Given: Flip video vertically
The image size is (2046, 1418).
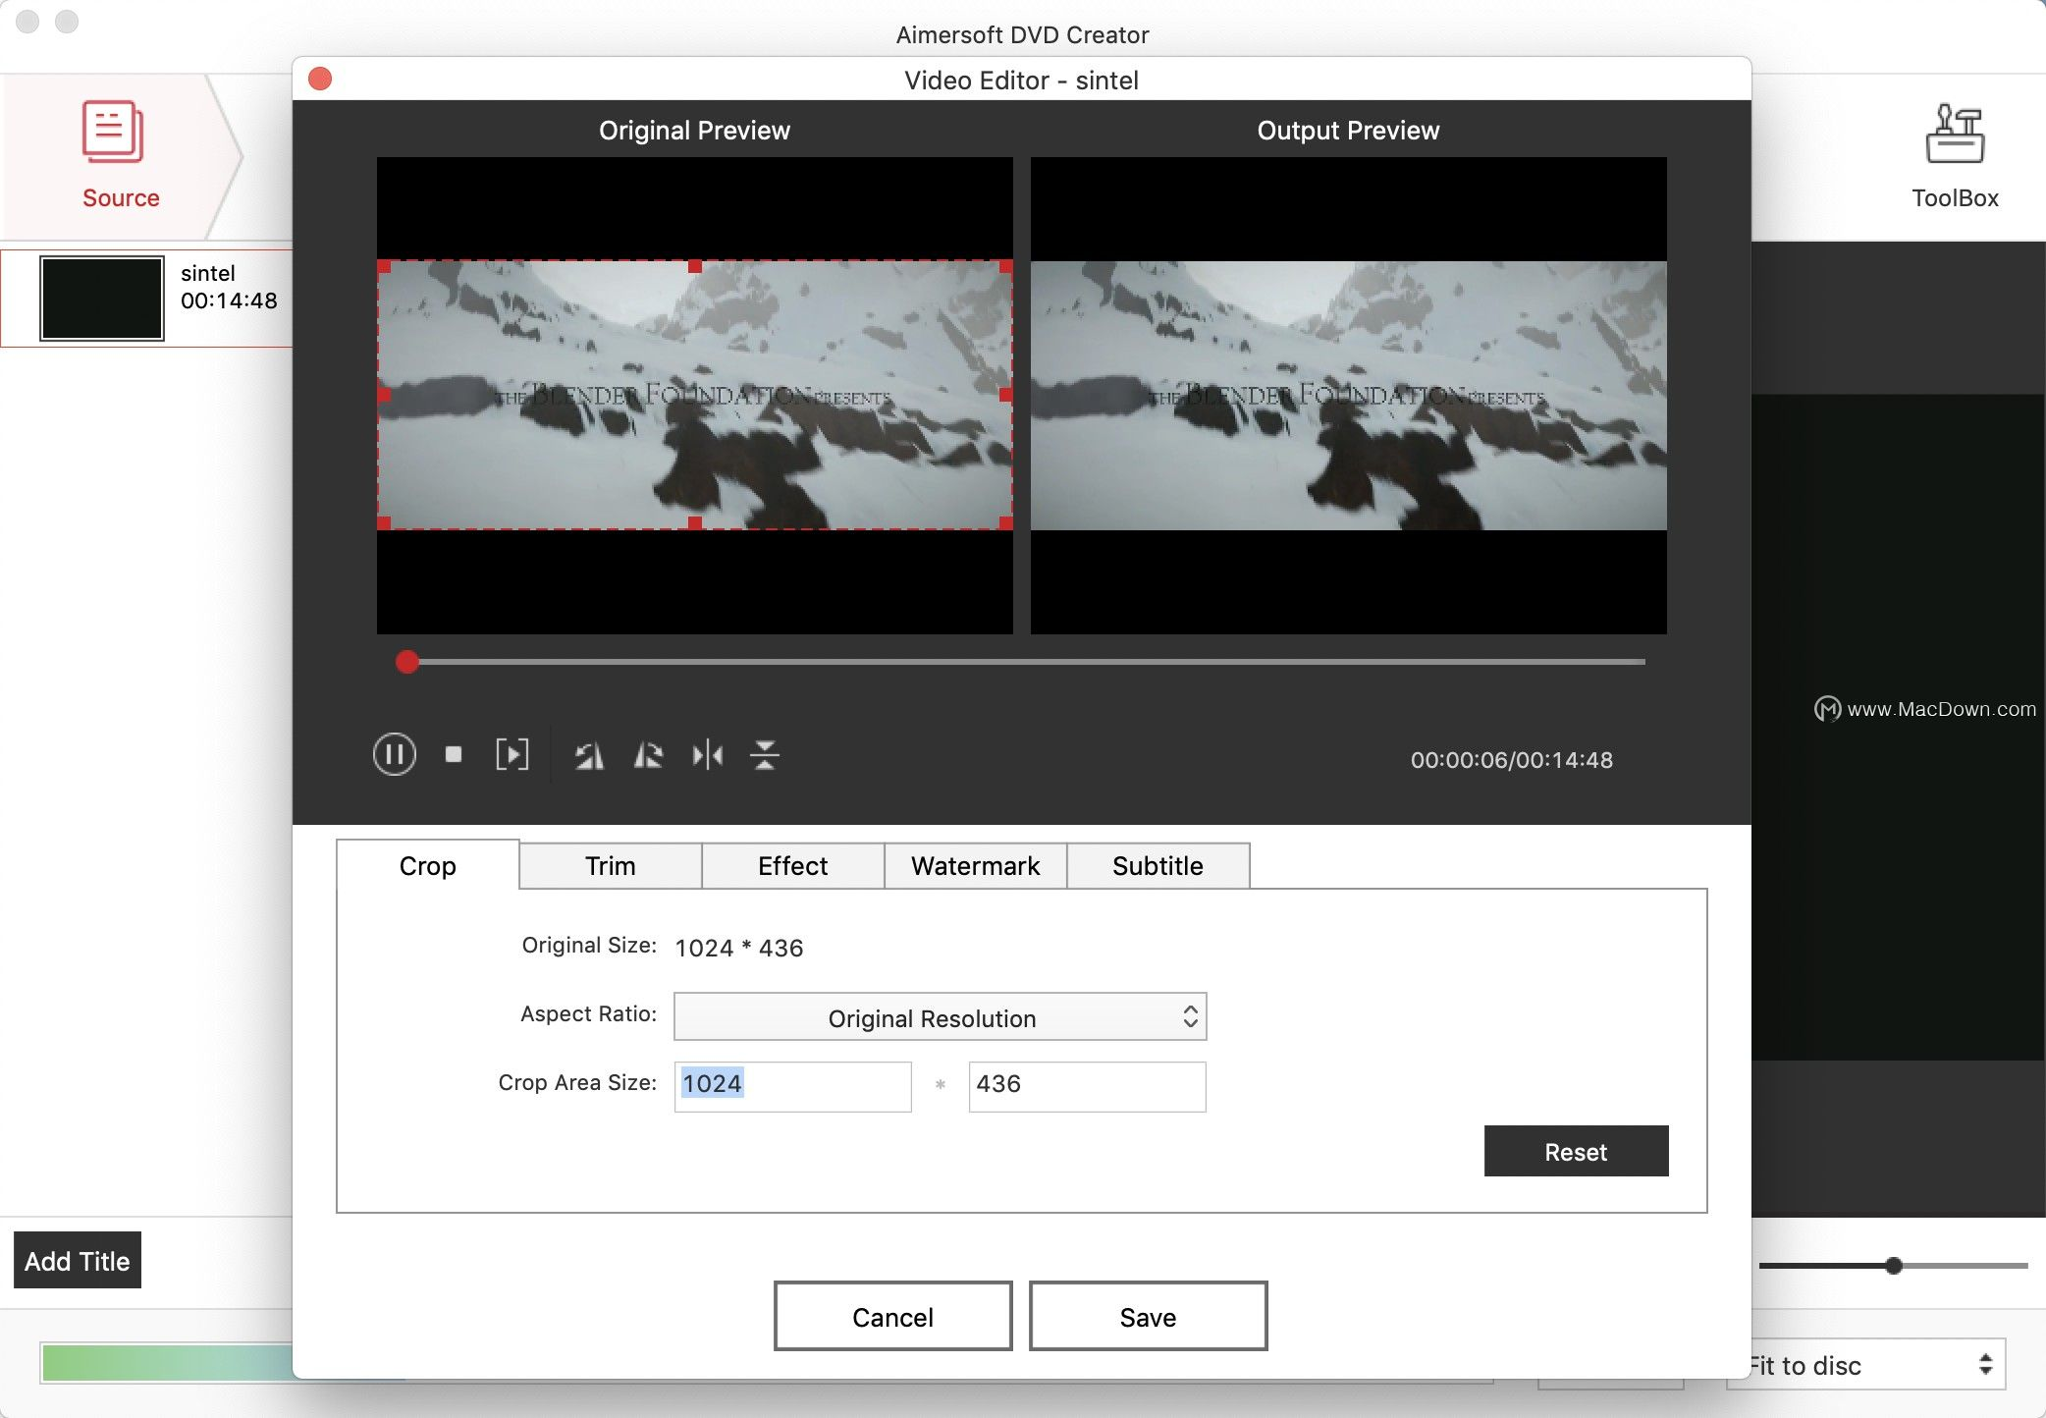Looking at the screenshot, I should point(765,755).
